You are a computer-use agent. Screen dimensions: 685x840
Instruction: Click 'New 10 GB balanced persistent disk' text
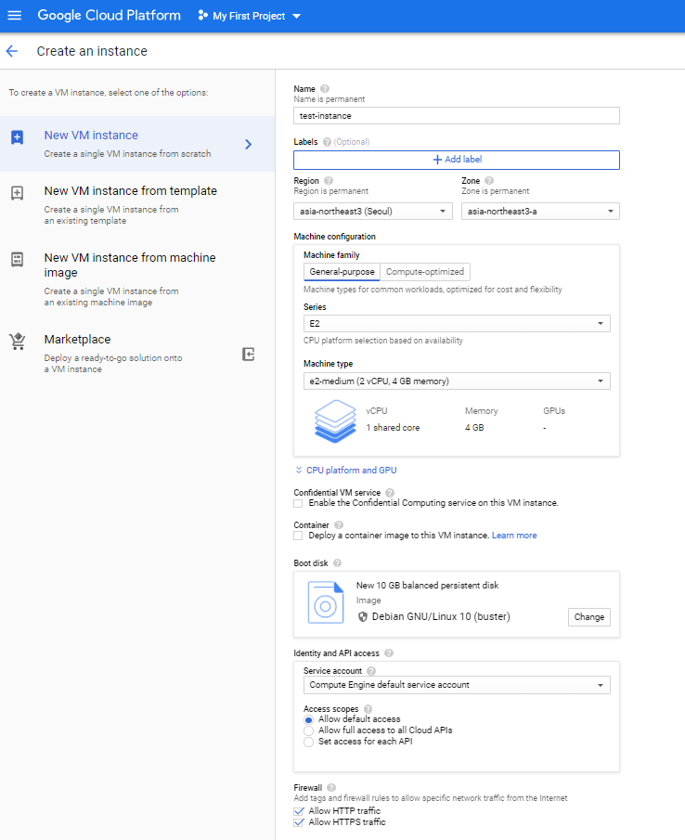pyautogui.click(x=427, y=586)
